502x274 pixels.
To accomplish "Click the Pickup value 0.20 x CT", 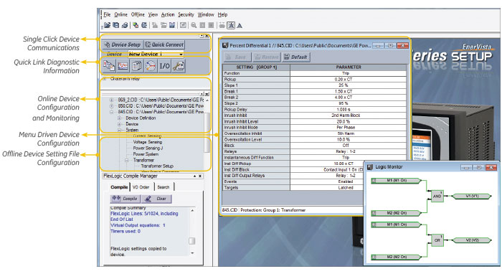I will coord(349,79).
